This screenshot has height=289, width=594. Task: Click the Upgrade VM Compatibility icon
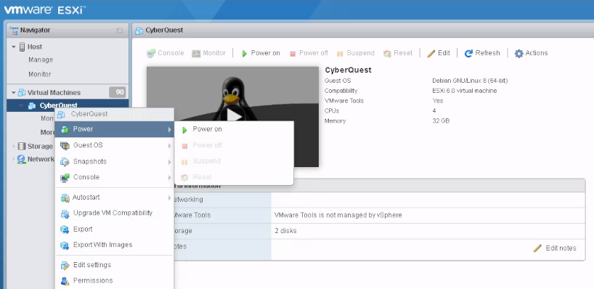[x=65, y=213]
